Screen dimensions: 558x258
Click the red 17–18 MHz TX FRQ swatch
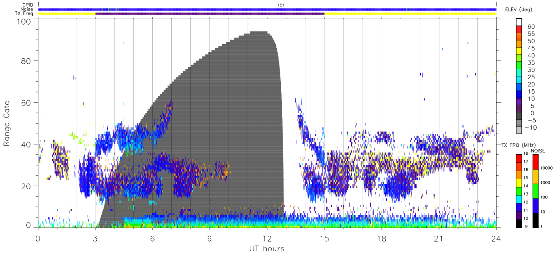[x=518, y=158]
